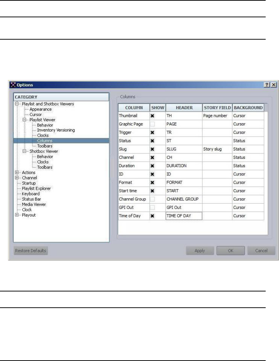The image size is (279, 361).
Task: Toggle Show checkbox for Channel row
Action: point(152,157)
